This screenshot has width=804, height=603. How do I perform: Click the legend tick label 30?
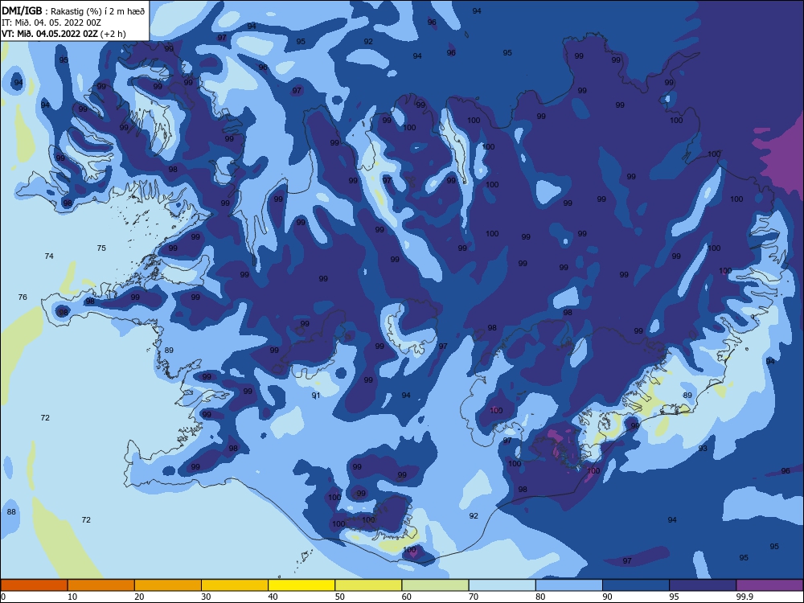[206, 597]
